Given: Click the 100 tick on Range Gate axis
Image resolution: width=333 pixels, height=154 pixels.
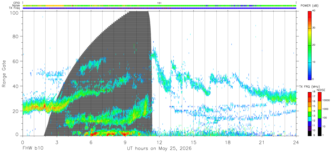Looking at the screenshot, I should point(14,13).
